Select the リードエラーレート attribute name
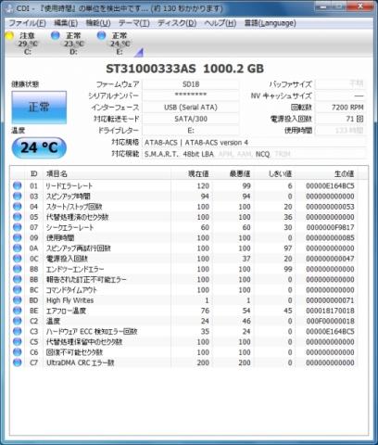Screen dimensions: 378x445 [x=69, y=186]
